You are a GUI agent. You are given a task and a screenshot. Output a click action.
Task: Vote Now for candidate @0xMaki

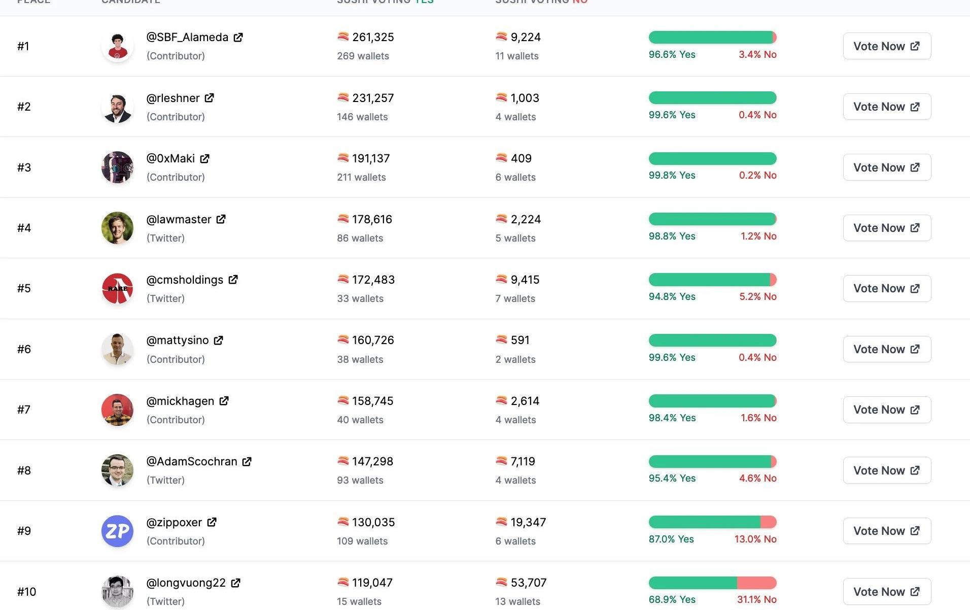[886, 167]
